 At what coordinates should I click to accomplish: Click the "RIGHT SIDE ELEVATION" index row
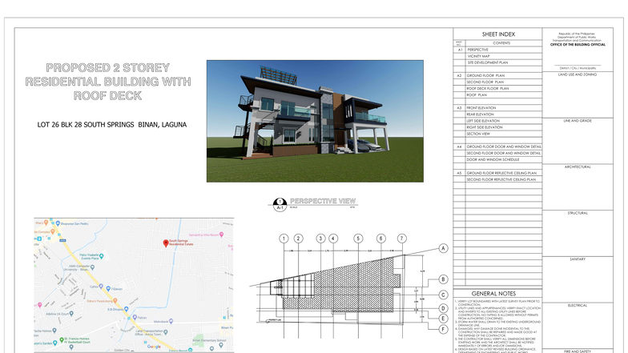click(498, 127)
